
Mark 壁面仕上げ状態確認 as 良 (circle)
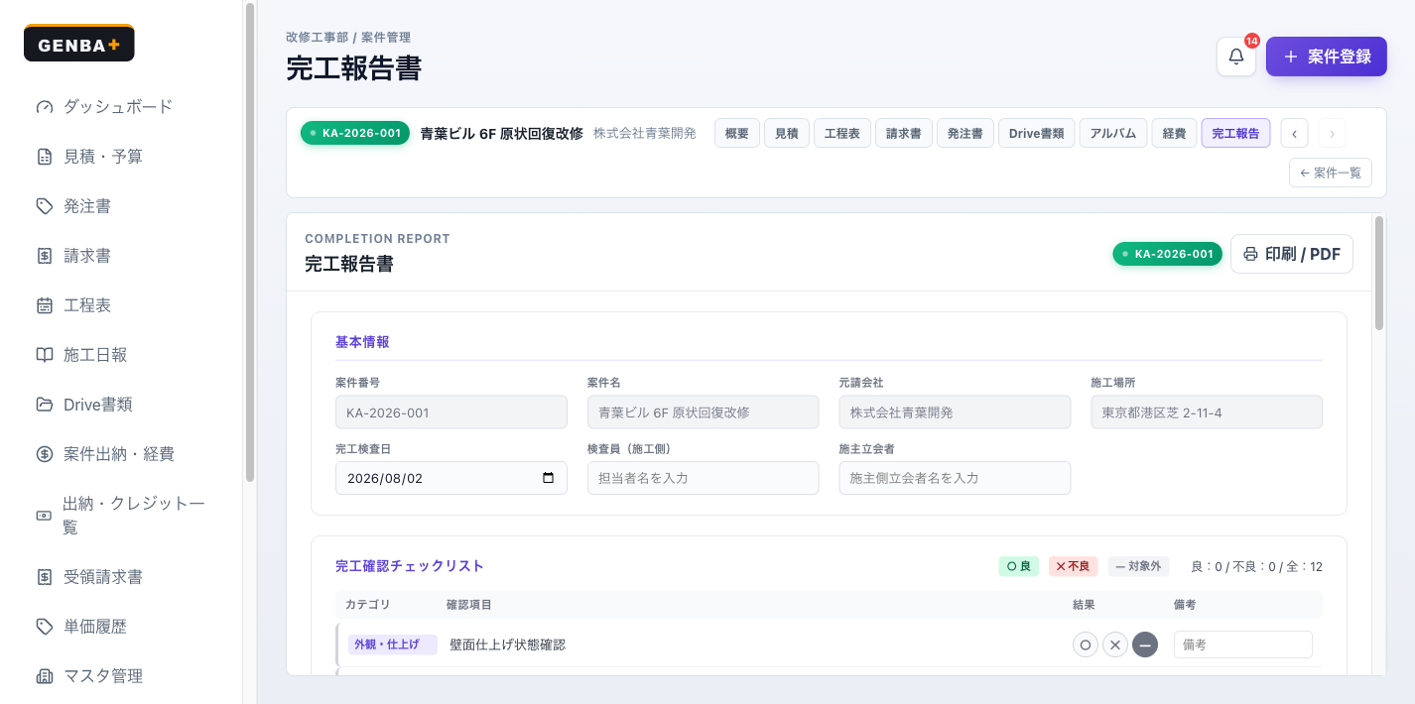click(1086, 645)
